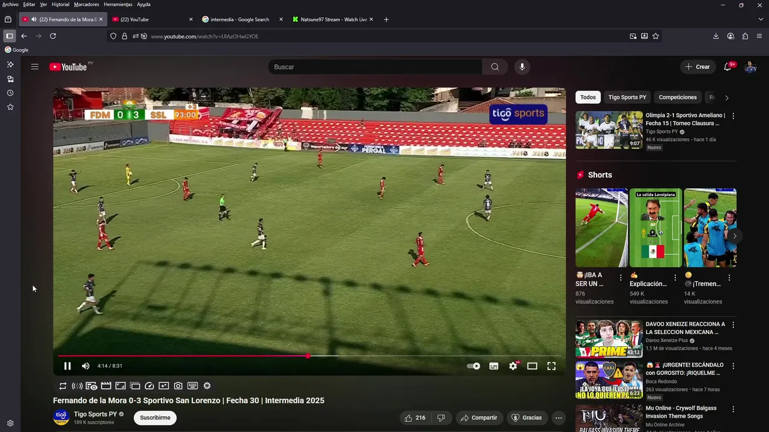The height and width of the screenshot is (432, 769).
Task: Open options for the ¡IBA A SER UN short
Action: tap(621, 278)
